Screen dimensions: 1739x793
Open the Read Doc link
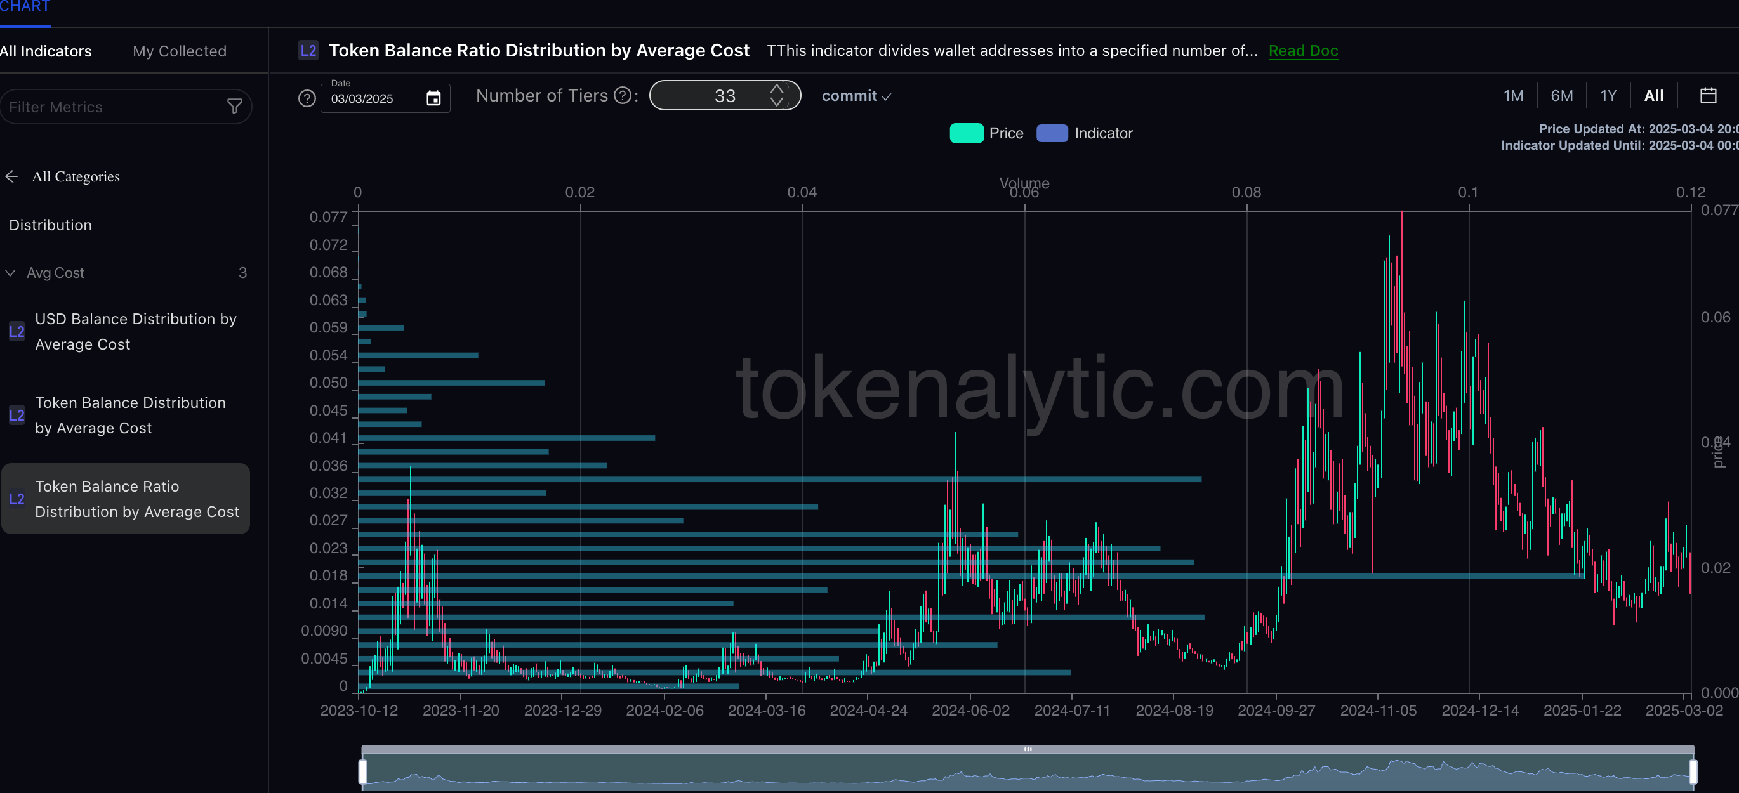pyautogui.click(x=1303, y=51)
